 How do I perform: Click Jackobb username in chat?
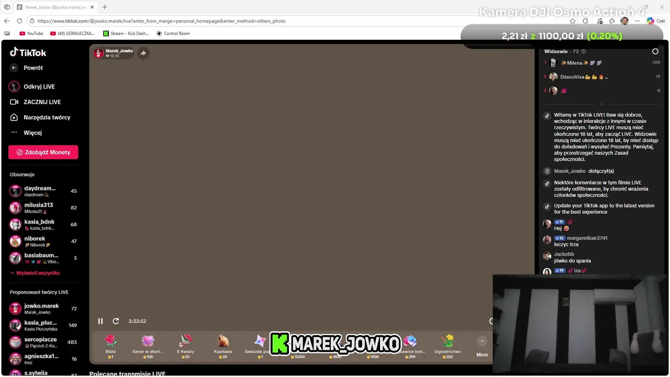click(564, 254)
